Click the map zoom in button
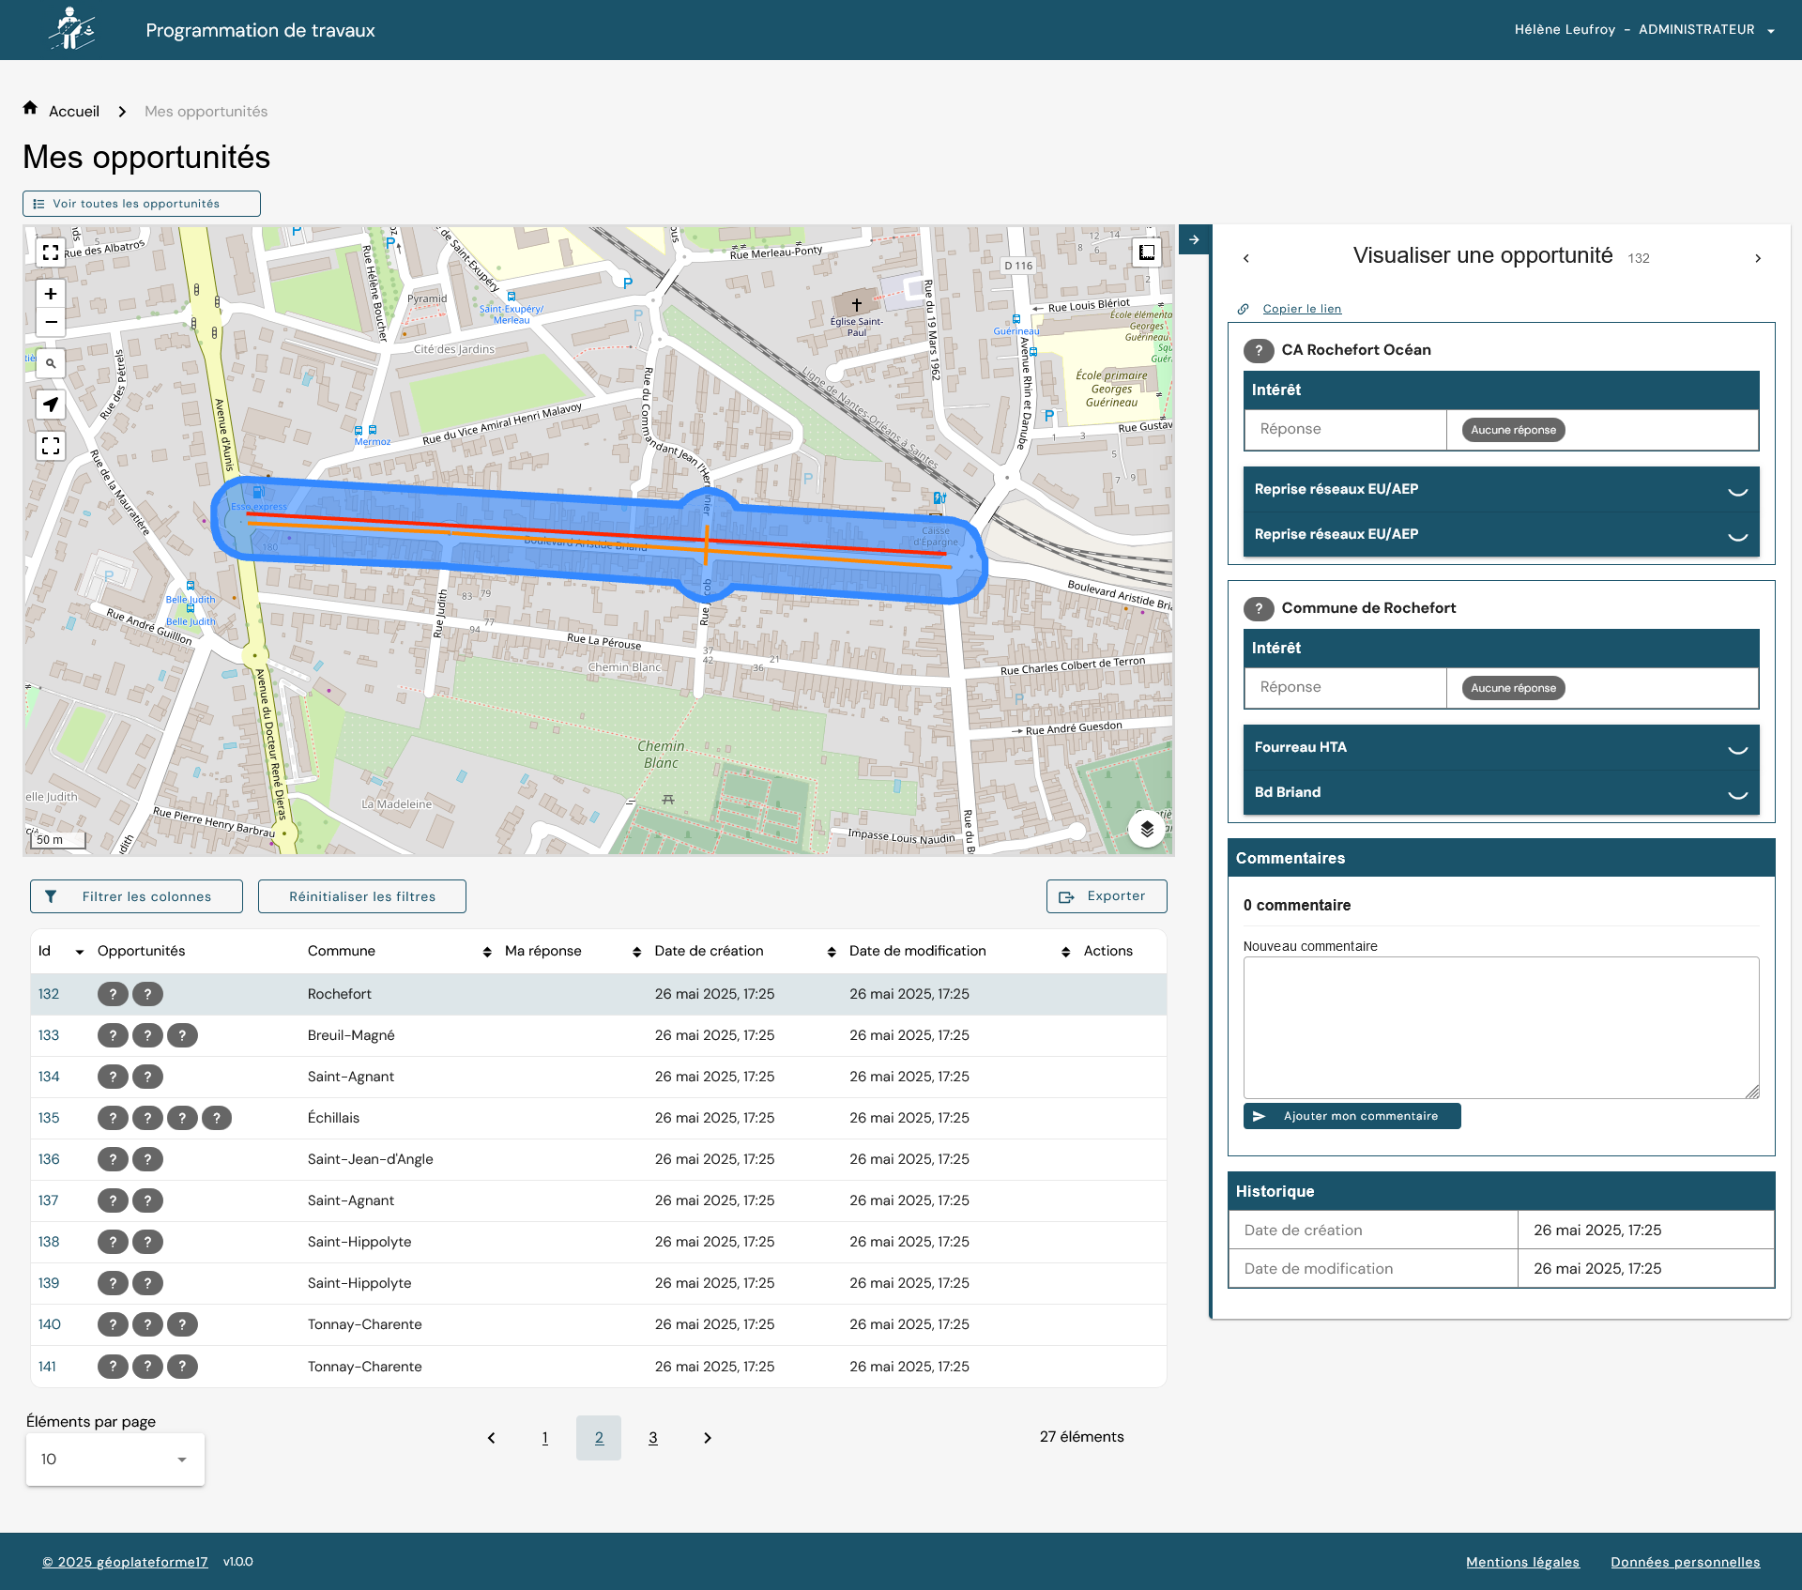The image size is (1802, 1590). (51, 294)
